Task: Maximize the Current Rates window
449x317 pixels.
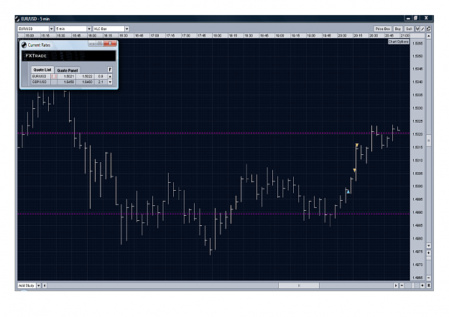Action: click(100, 44)
